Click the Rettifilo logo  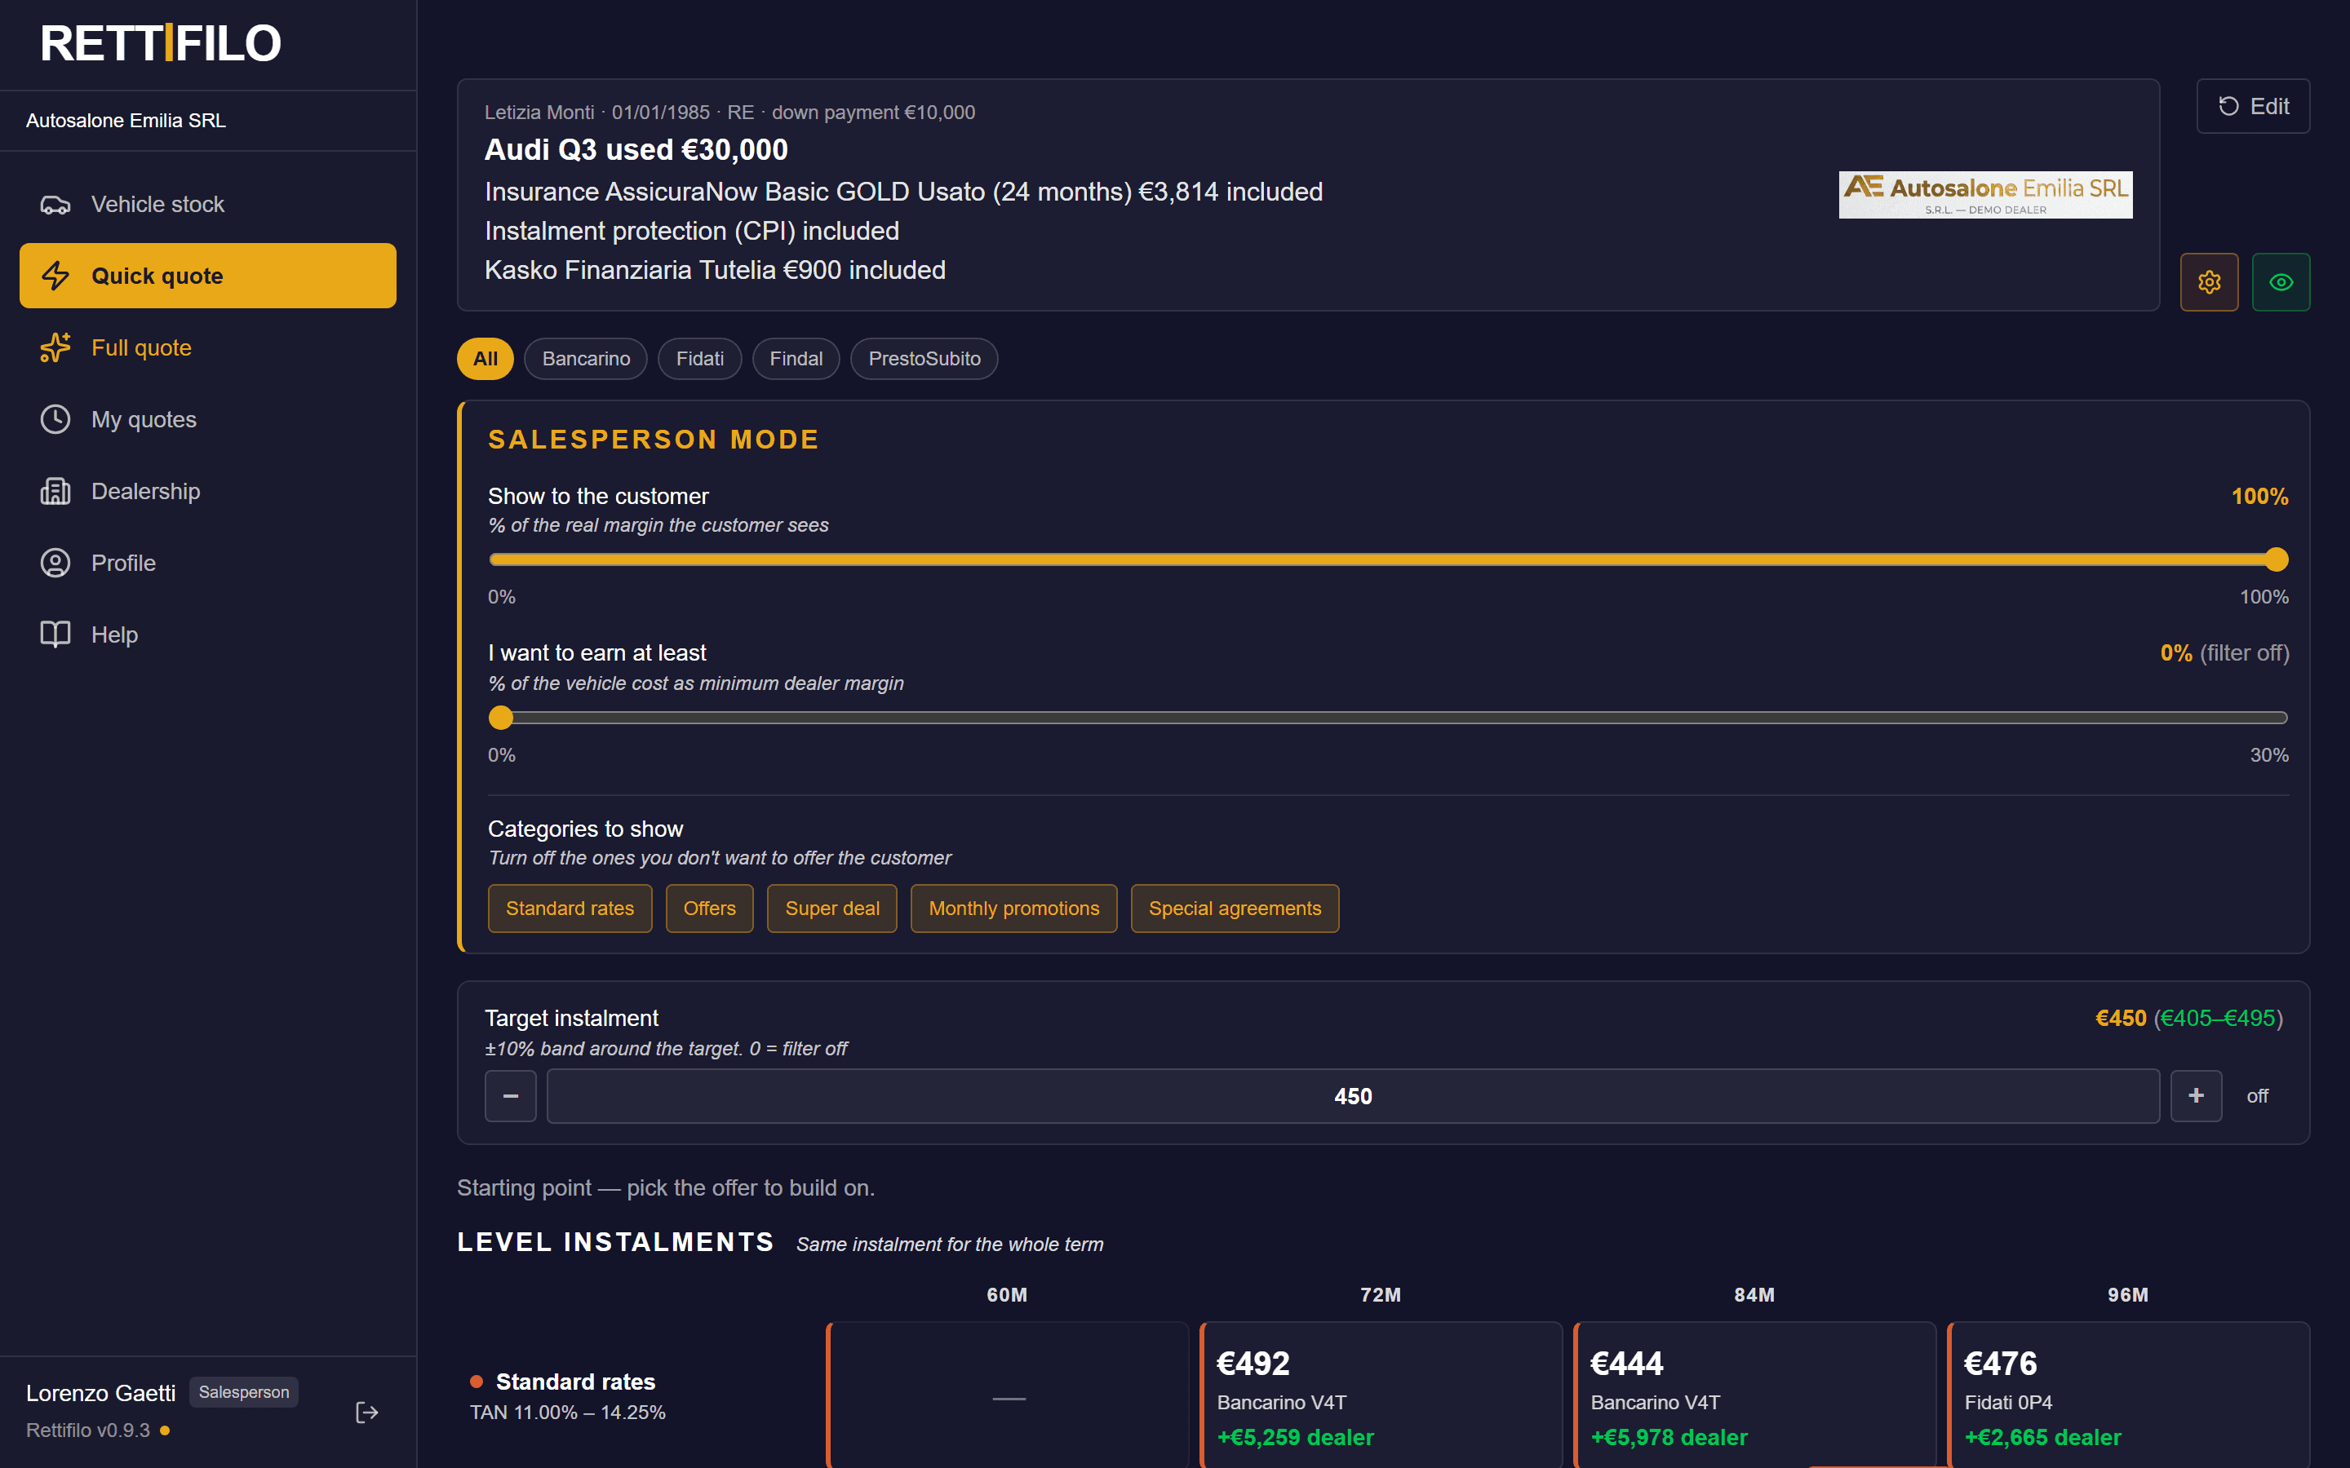160,44
